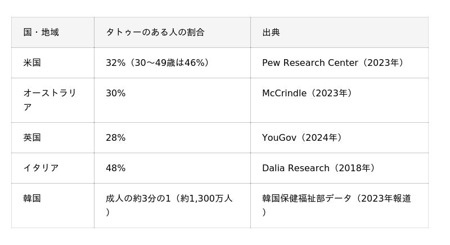Select the Pew Research Center（2023年） cell

pyautogui.click(x=340, y=63)
